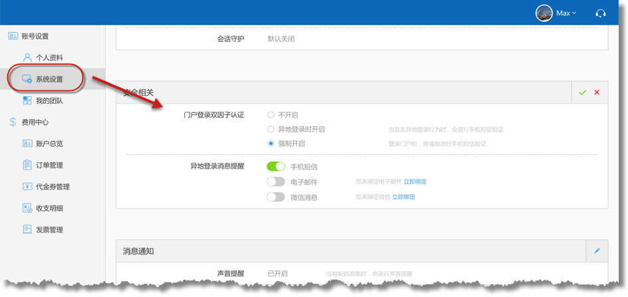The height and width of the screenshot is (297, 628).
Task: Select the 异地登录时开启 radio option
Action: point(271,130)
